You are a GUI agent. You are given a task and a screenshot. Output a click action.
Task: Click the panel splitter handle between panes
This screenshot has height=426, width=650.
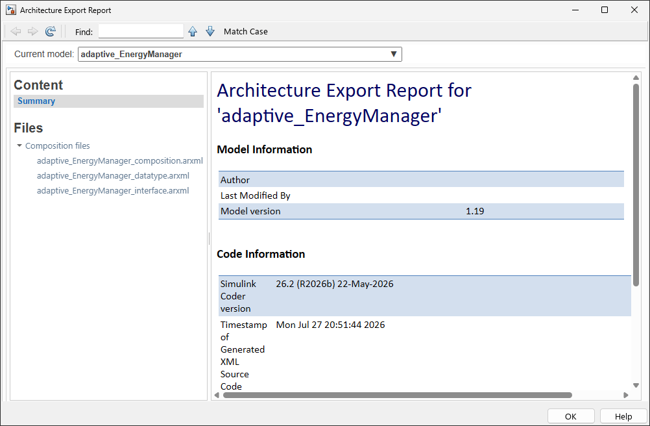pyautogui.click(x=210, y=238)
